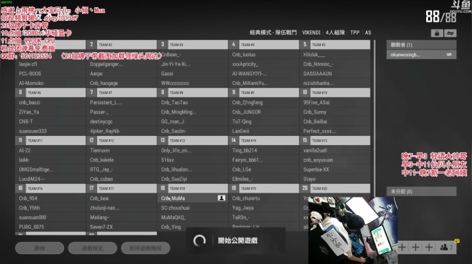Click the middle plus icon at bottom right
The width and height of the screenshot is (472, 264).
coord(416,248)
